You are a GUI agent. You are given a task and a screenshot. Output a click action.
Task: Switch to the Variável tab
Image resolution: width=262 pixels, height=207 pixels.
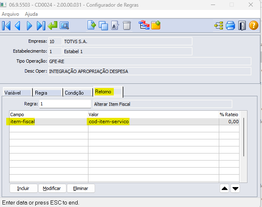(17, 93)
